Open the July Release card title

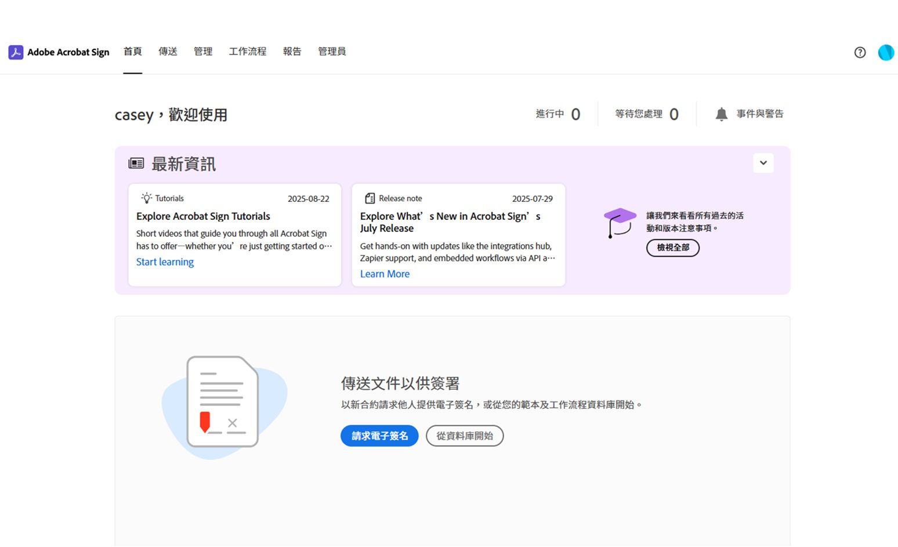click(x=450, y=222)
